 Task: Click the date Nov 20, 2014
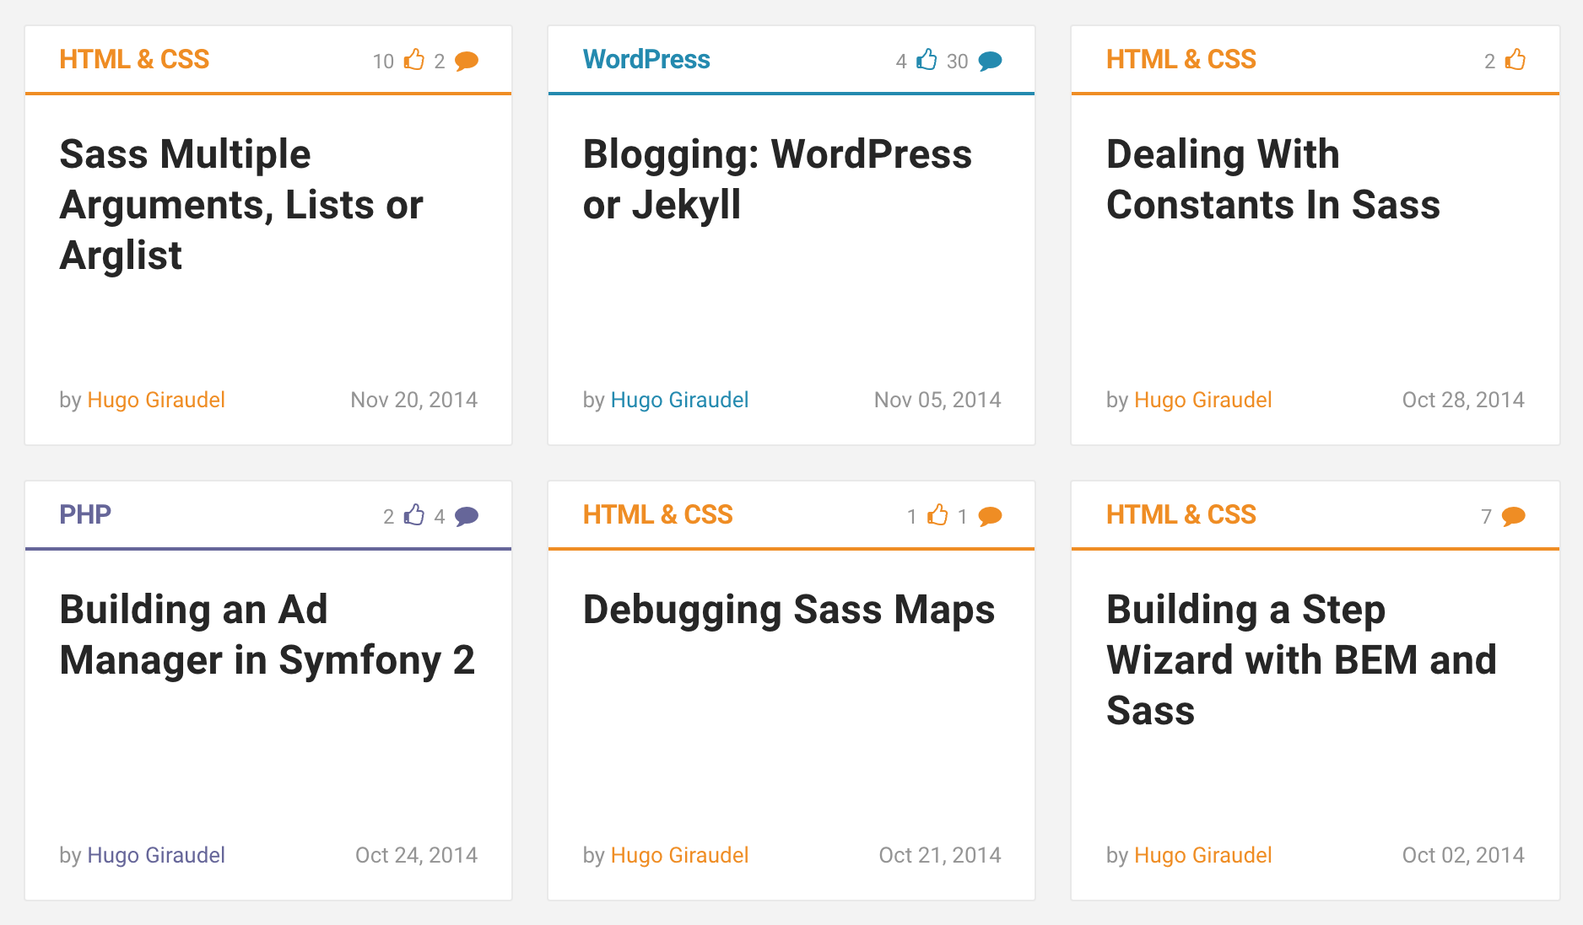coord(414,400)
